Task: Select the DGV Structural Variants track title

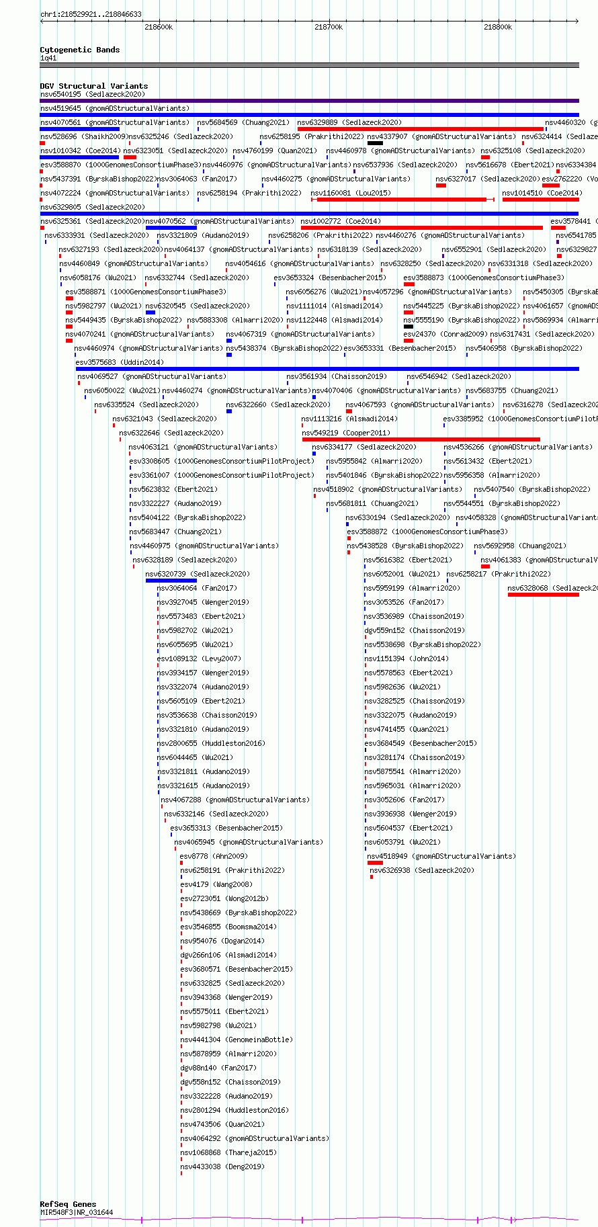Action: tap(94, 86)
